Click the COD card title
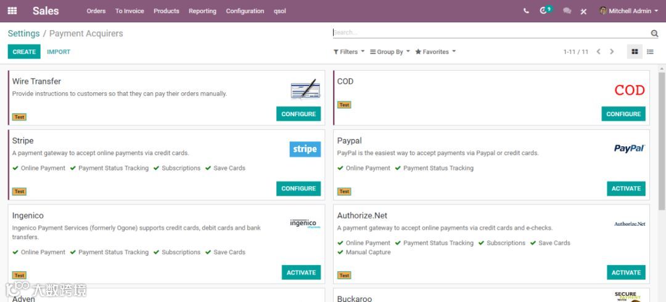 (x=345, y=81)
